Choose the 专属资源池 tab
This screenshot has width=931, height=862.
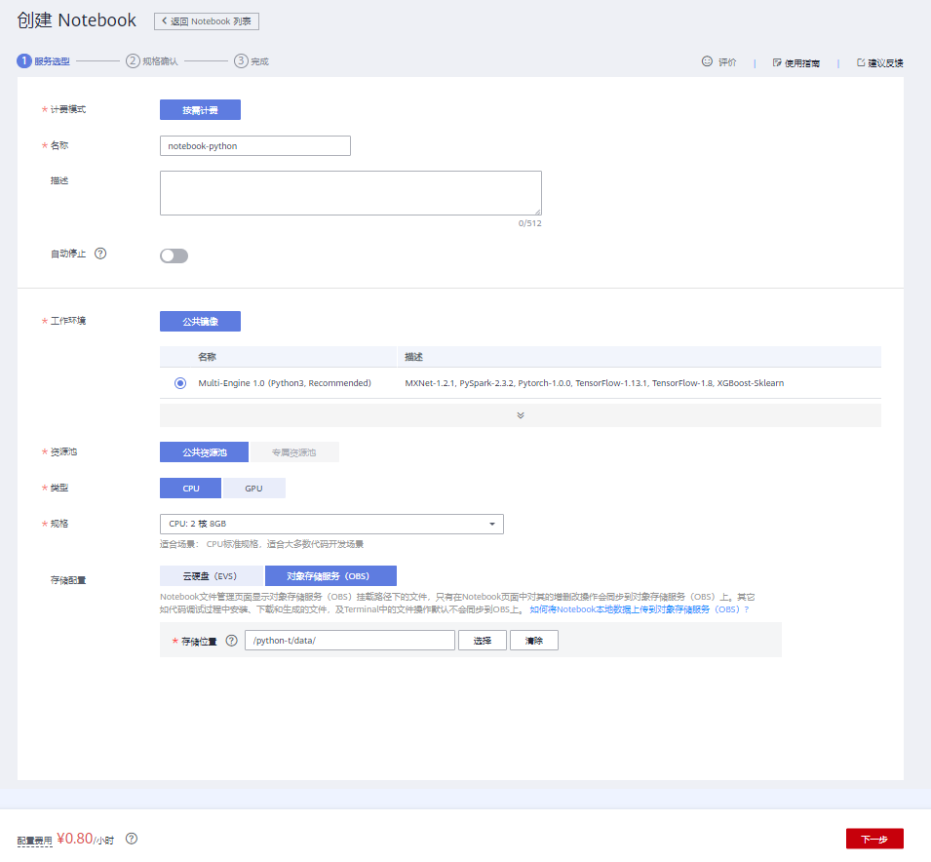pyautogui.click(x=294, y=452)
